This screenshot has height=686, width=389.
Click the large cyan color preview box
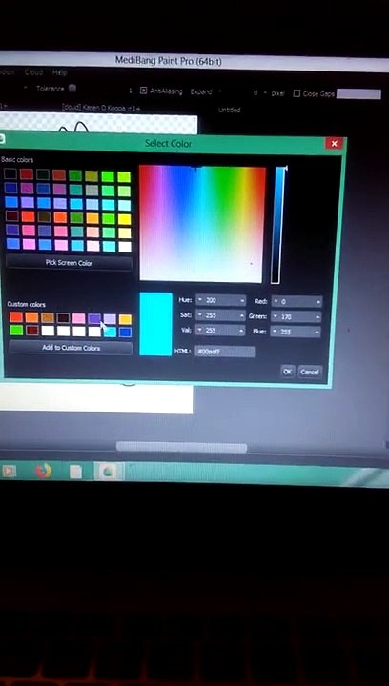(x=155, y=324)
